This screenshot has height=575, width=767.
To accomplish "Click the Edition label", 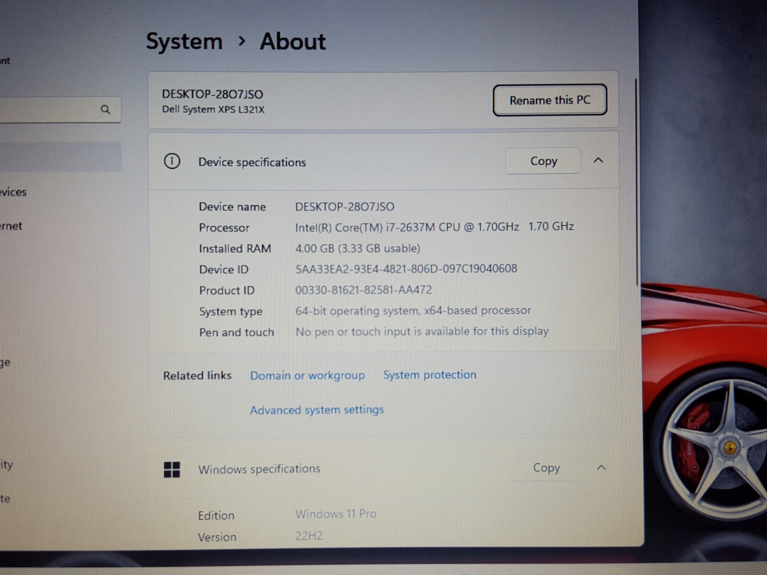I will pyautogui.click(x=216, y=516).
